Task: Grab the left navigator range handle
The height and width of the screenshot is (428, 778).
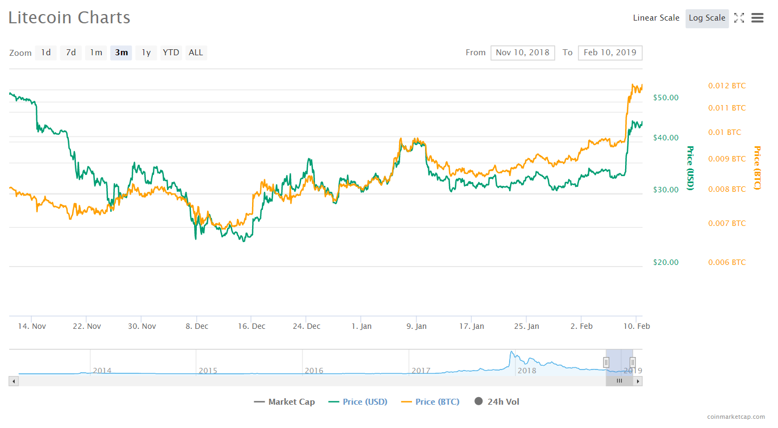Action: (x=606, y=362)
